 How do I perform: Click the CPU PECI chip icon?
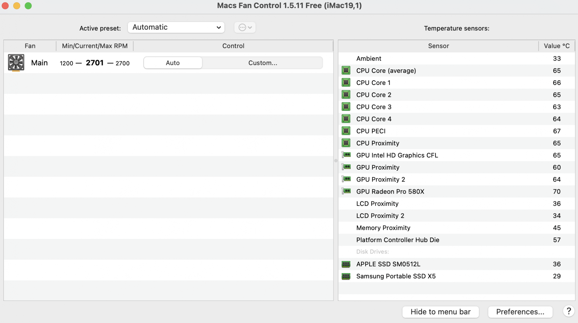click(x=346, y=131)
